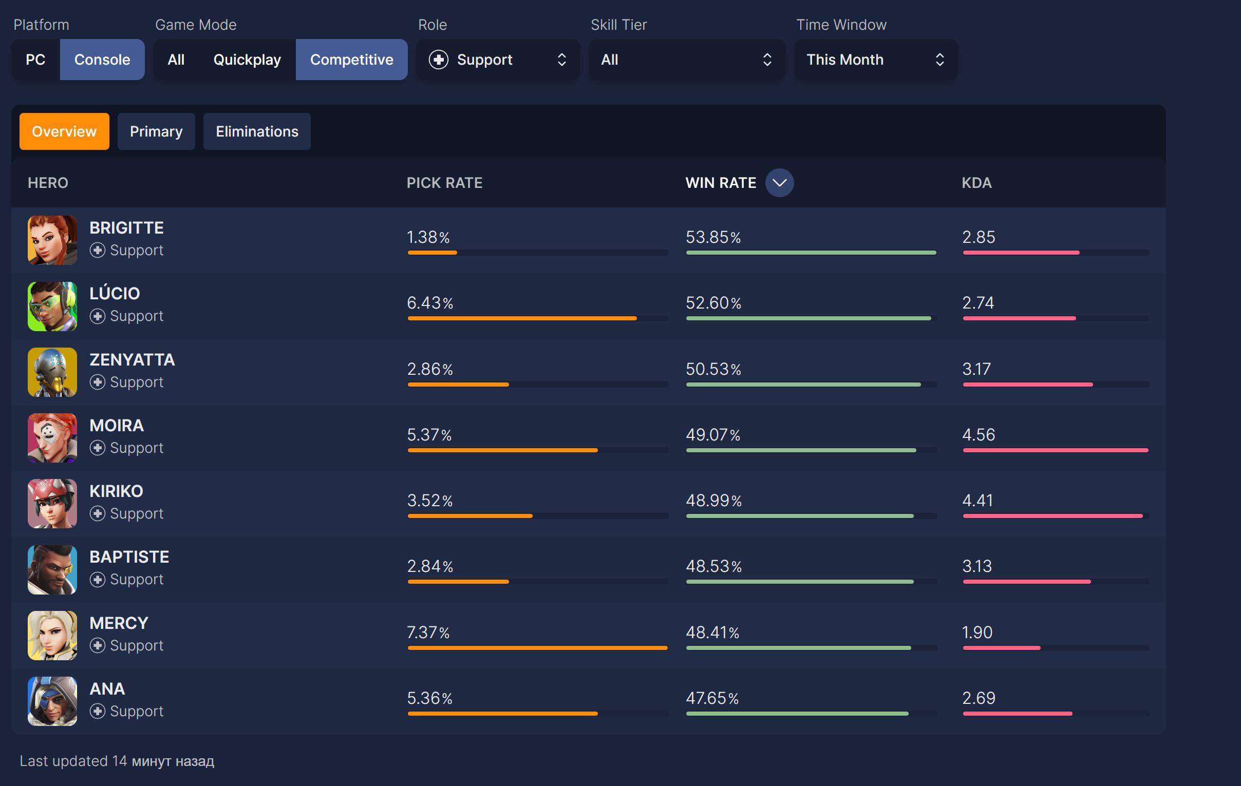
Task: Open the Skill Tier dropdown
Action: coord(686,60)
